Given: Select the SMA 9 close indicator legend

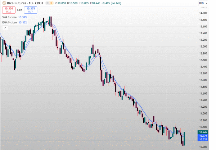Looking at the screenshot, I should tap(10, 17).
